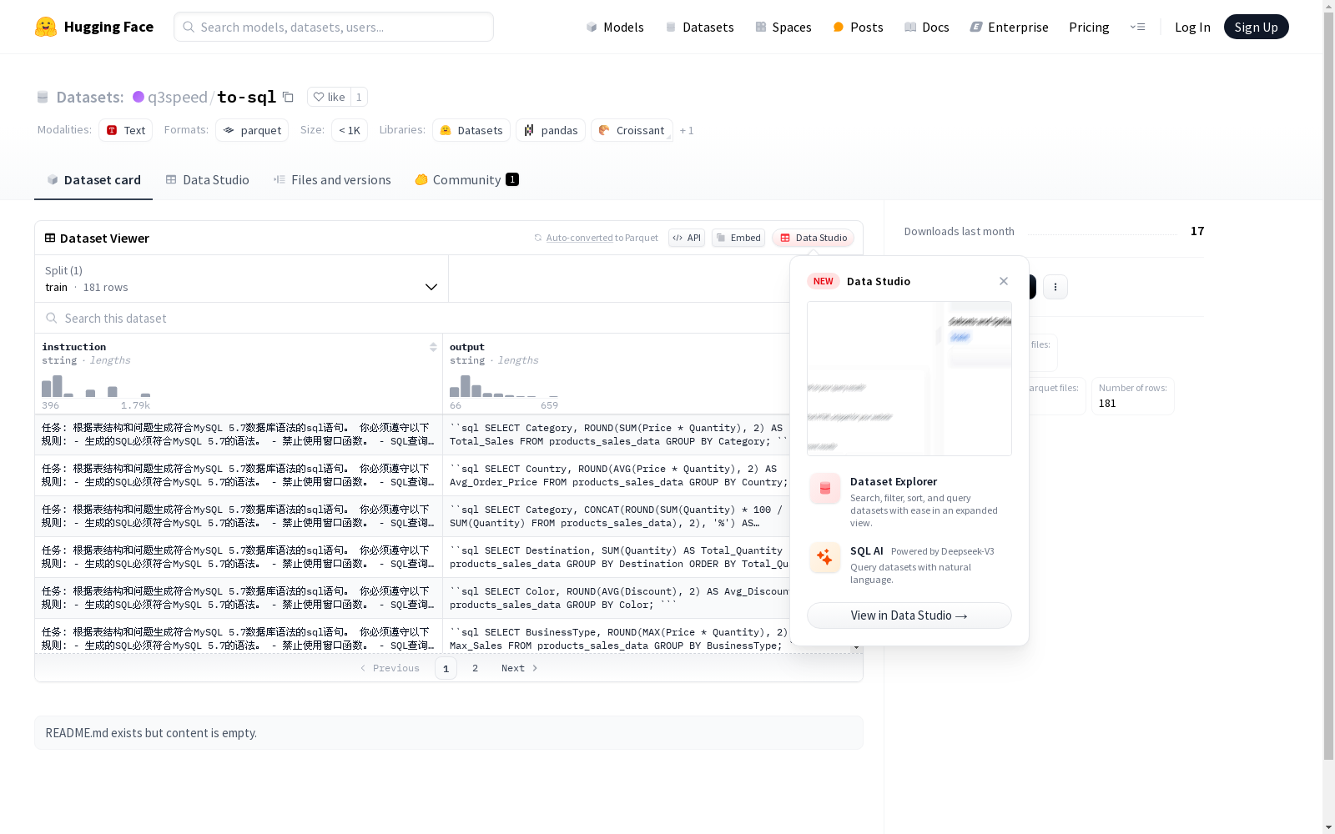
Task: Select page 1 in pagination
Action: 446,668
